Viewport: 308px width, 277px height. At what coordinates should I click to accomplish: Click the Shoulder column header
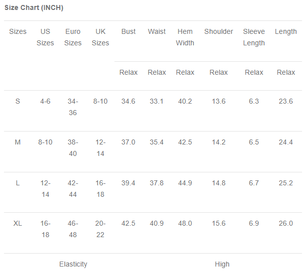click(x=218, y=31)
